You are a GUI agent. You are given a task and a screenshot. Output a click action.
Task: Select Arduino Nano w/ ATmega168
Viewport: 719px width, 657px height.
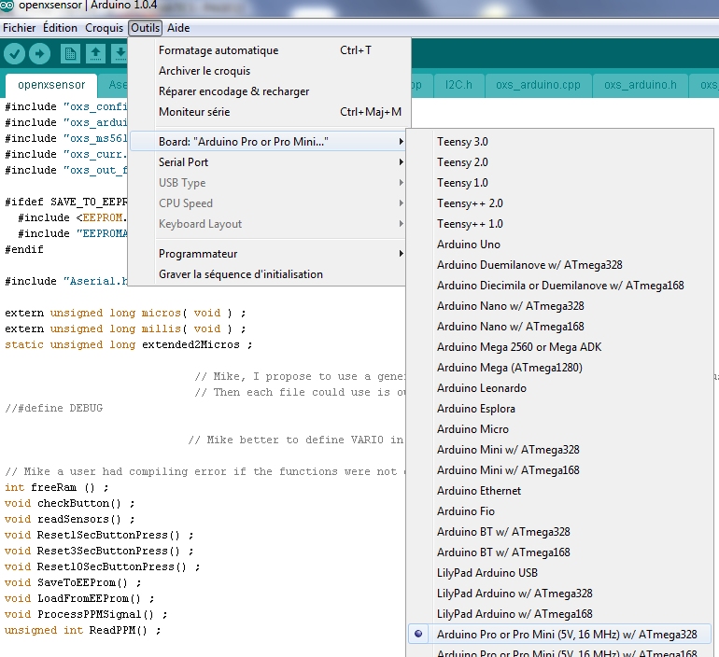coord(559,327)
